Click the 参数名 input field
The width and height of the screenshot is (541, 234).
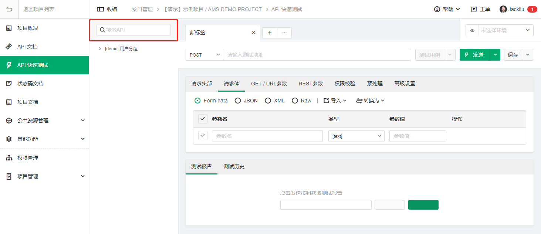point(267,136)
